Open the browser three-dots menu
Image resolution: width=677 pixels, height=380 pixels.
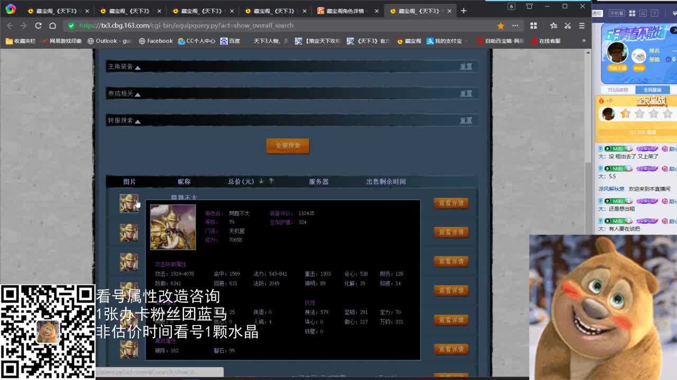tap(515, 25)
